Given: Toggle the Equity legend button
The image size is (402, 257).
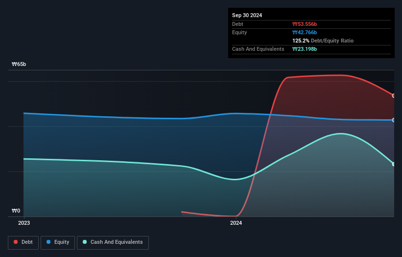Looking at the screenshot, I should click(x=58, y=242).
